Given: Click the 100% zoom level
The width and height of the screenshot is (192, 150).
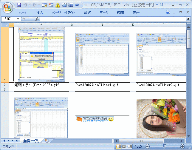Looking at the screenshot, I should point(139,146).
